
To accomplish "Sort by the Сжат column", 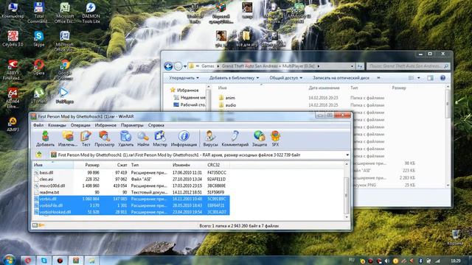I will point(115,165).
